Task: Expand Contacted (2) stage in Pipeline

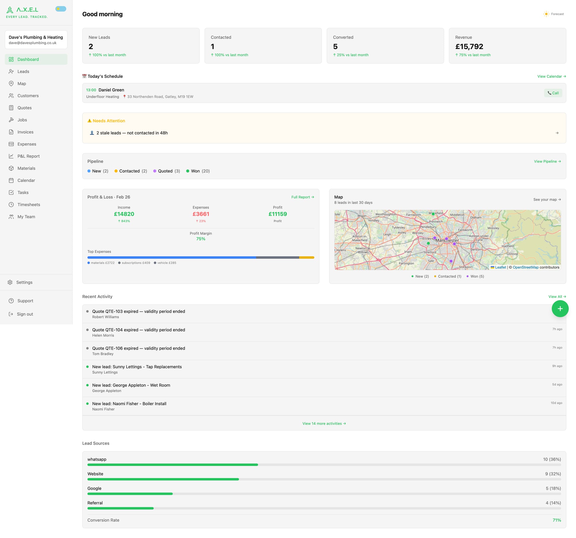Action: coord(130,171)
